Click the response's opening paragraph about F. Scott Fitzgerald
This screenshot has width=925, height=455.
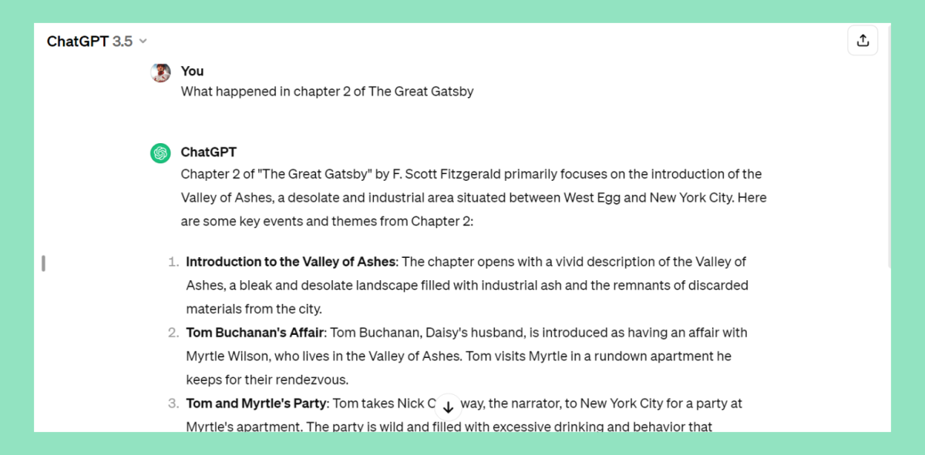coord(473,198)
